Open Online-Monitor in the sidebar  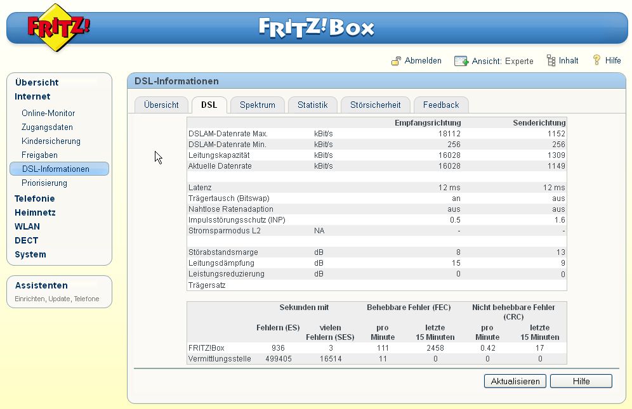[x=48, y=114]
